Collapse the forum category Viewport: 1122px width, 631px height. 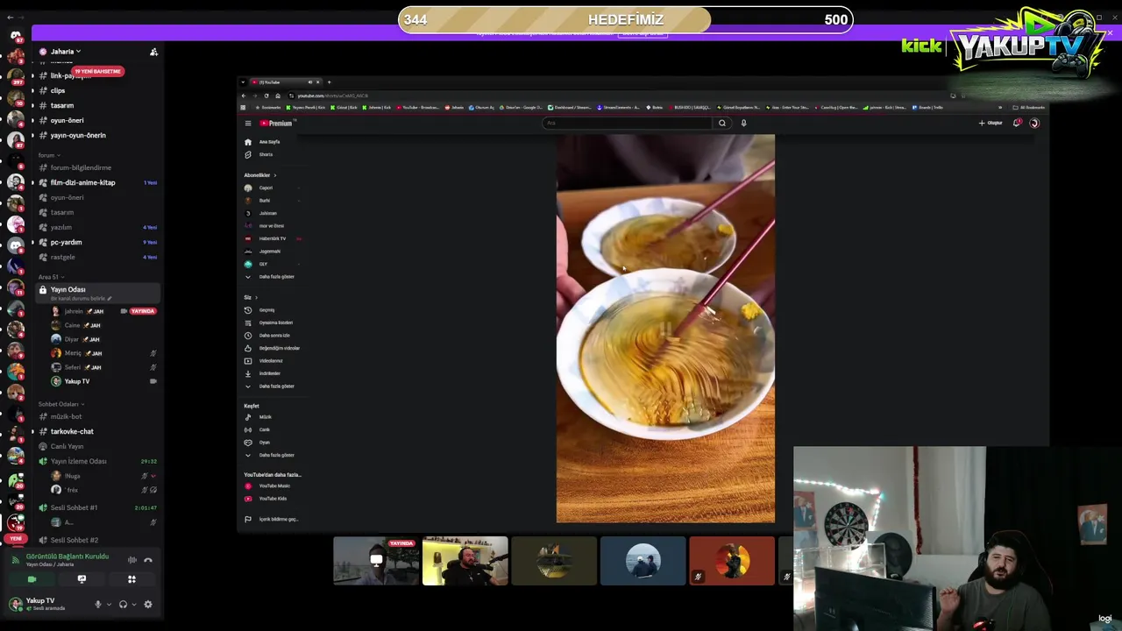tap(48, 155)
